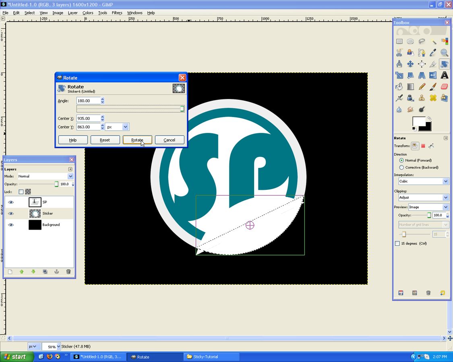Viewport: 453px width, 362px height.
Task: Duplicate layer button in Layers panel
Action: [45, 271]
